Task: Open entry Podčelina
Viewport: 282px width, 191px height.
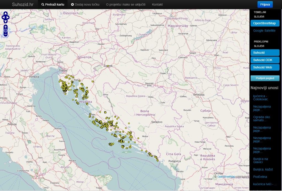Action: 260,177
